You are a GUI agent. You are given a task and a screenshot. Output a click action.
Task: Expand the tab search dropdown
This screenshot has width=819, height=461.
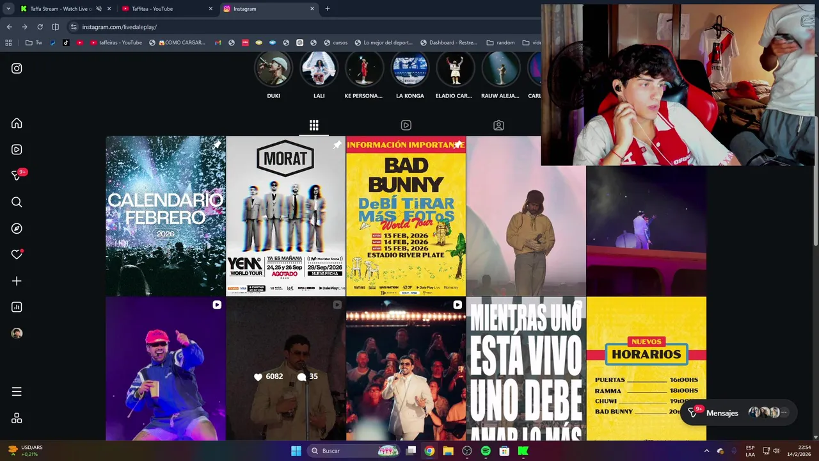8,9
